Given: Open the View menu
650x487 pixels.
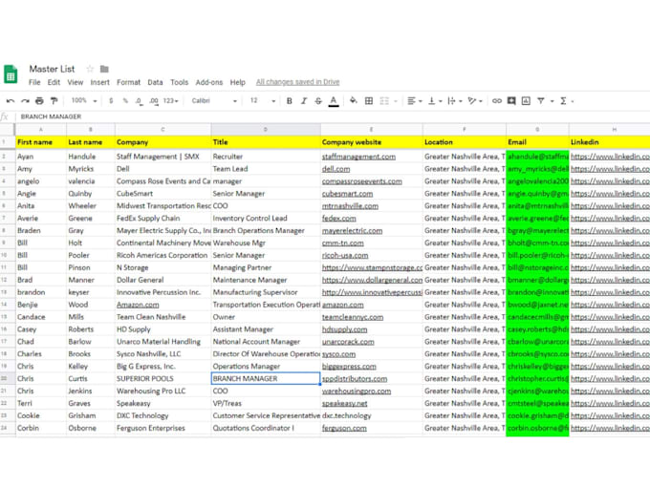Looking at the screenshot, I should 75,82.
